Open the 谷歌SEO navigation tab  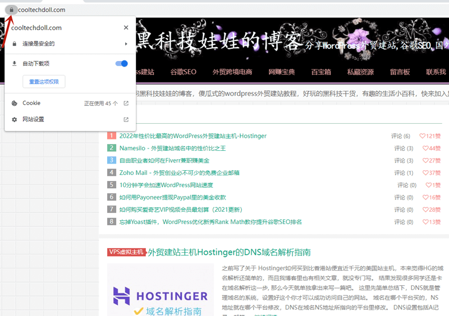[x=184, y=72]
